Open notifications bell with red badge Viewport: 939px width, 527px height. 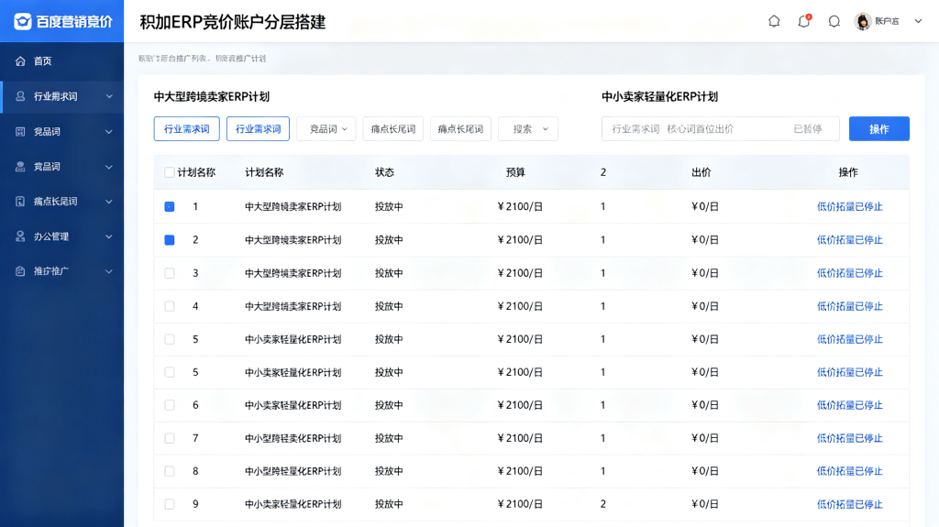pyautogui.click(x=804, y=22)
